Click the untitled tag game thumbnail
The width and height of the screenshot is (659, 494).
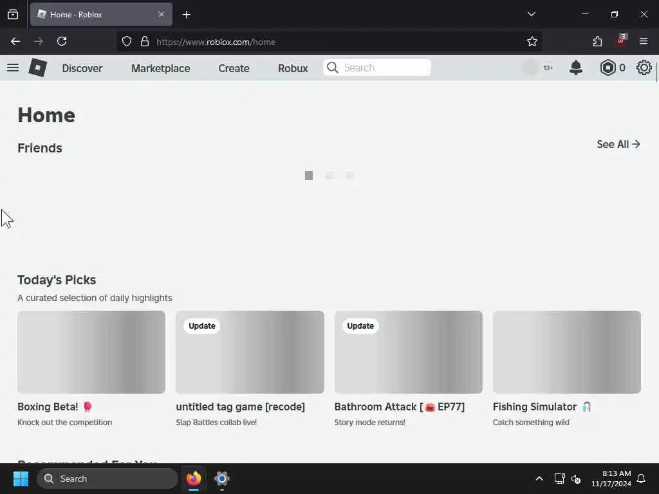[x=250, y=352]
